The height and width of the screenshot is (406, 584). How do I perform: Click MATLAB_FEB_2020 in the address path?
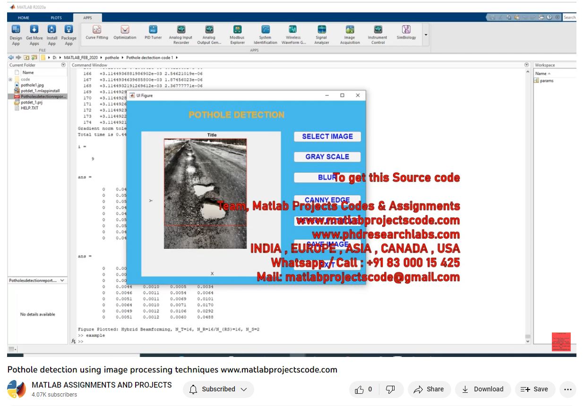(81, 58)
